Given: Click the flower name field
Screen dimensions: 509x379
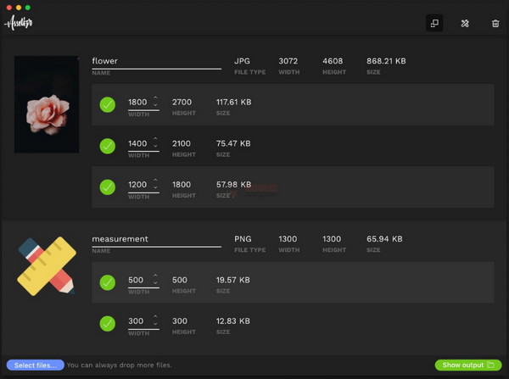Looking at the screenshot, I should pos(156,61).
